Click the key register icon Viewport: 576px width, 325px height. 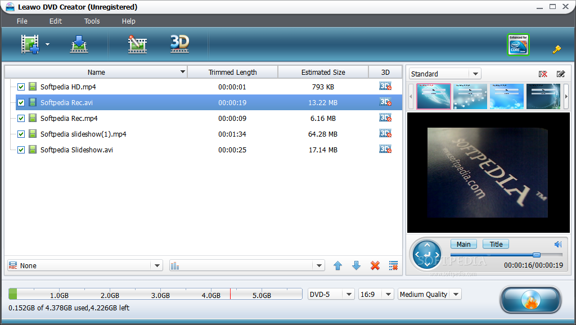click(557, 49)
